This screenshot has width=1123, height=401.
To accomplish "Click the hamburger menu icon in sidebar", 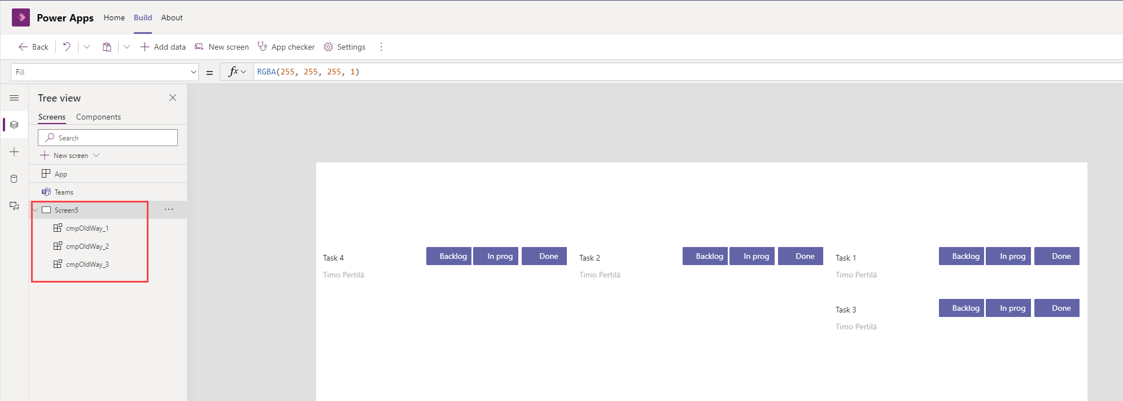I will click(14, 98).
